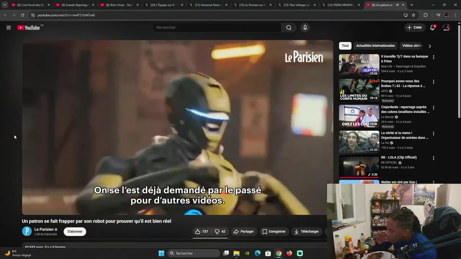
Task: Bookmark this page with the star
Action: tap(413, 15)
